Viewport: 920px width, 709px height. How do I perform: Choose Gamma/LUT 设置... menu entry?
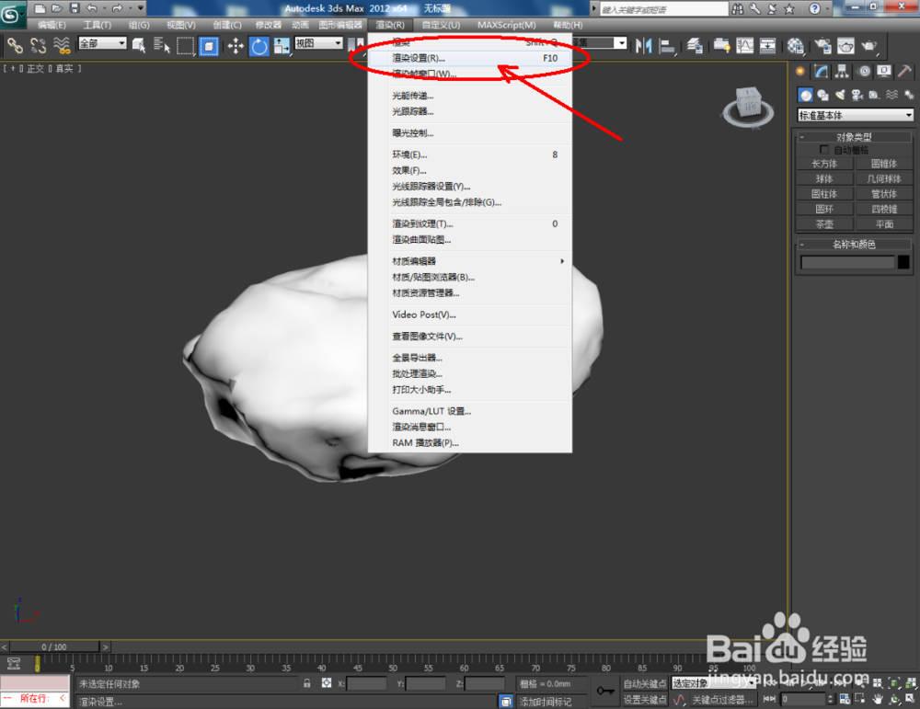(470, 411)
